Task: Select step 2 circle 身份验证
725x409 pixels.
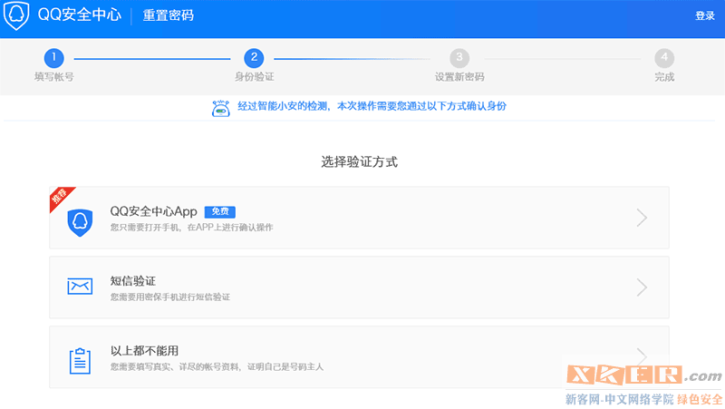Action: pyautogui.click(x=254, y=58)
